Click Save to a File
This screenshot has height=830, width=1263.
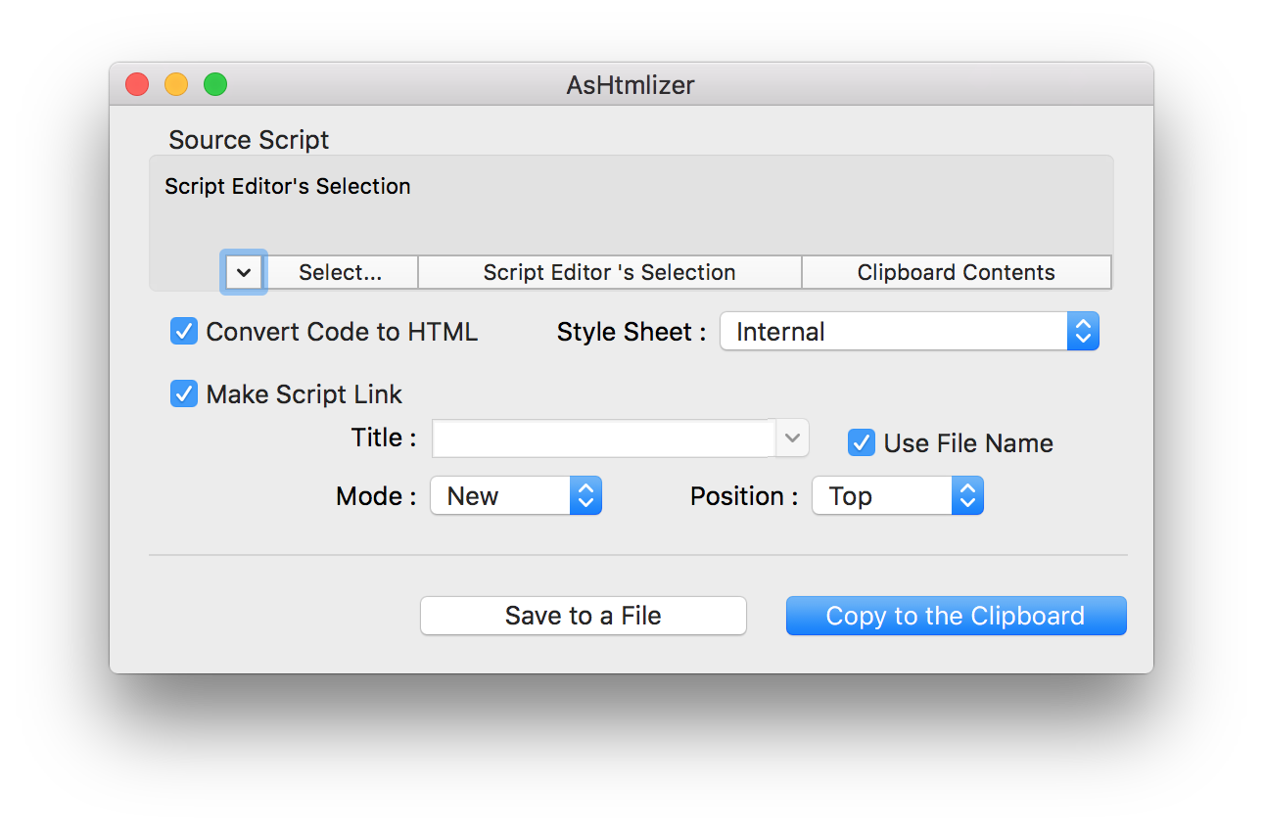[583, 616]
